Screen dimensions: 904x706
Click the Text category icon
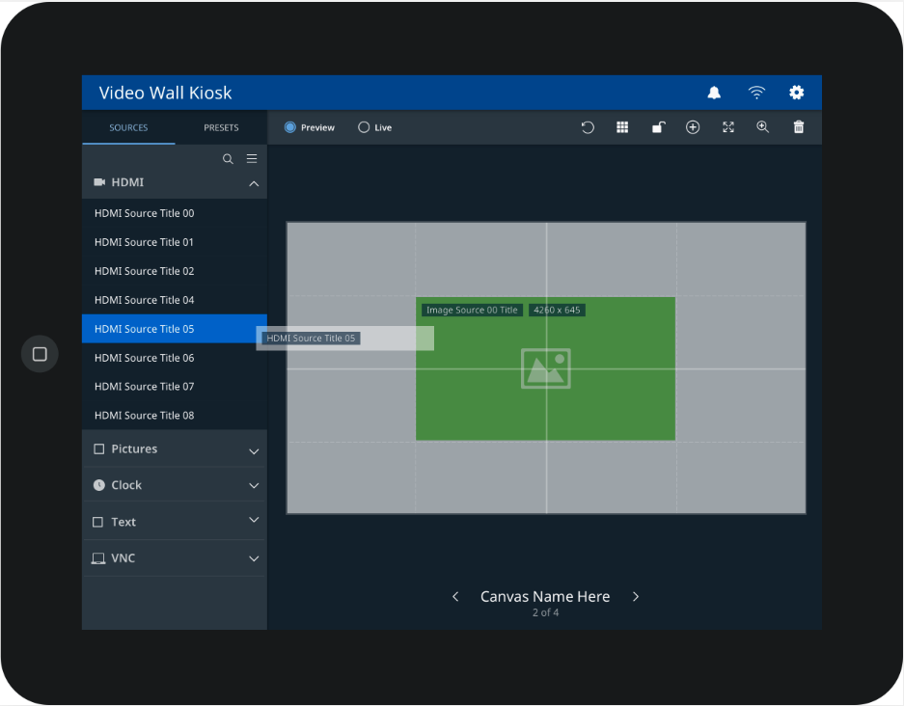click(98, 522)
